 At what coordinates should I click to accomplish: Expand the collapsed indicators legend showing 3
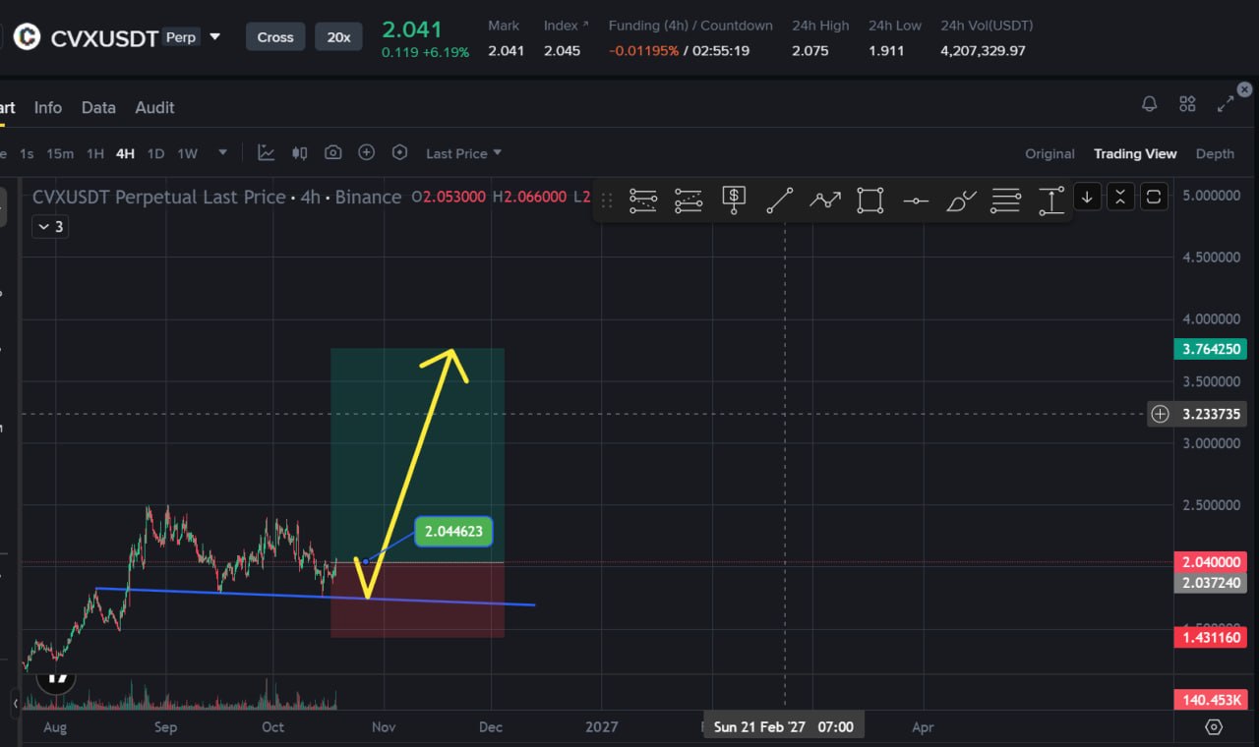pyautogui.click(x=50, y=227)
